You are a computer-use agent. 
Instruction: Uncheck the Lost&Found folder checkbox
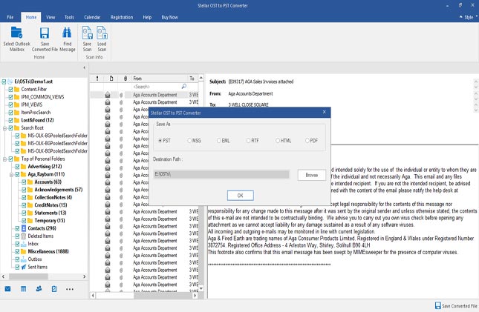[10, 120]
